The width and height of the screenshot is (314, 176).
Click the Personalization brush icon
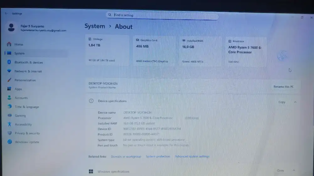coord(9,80)
